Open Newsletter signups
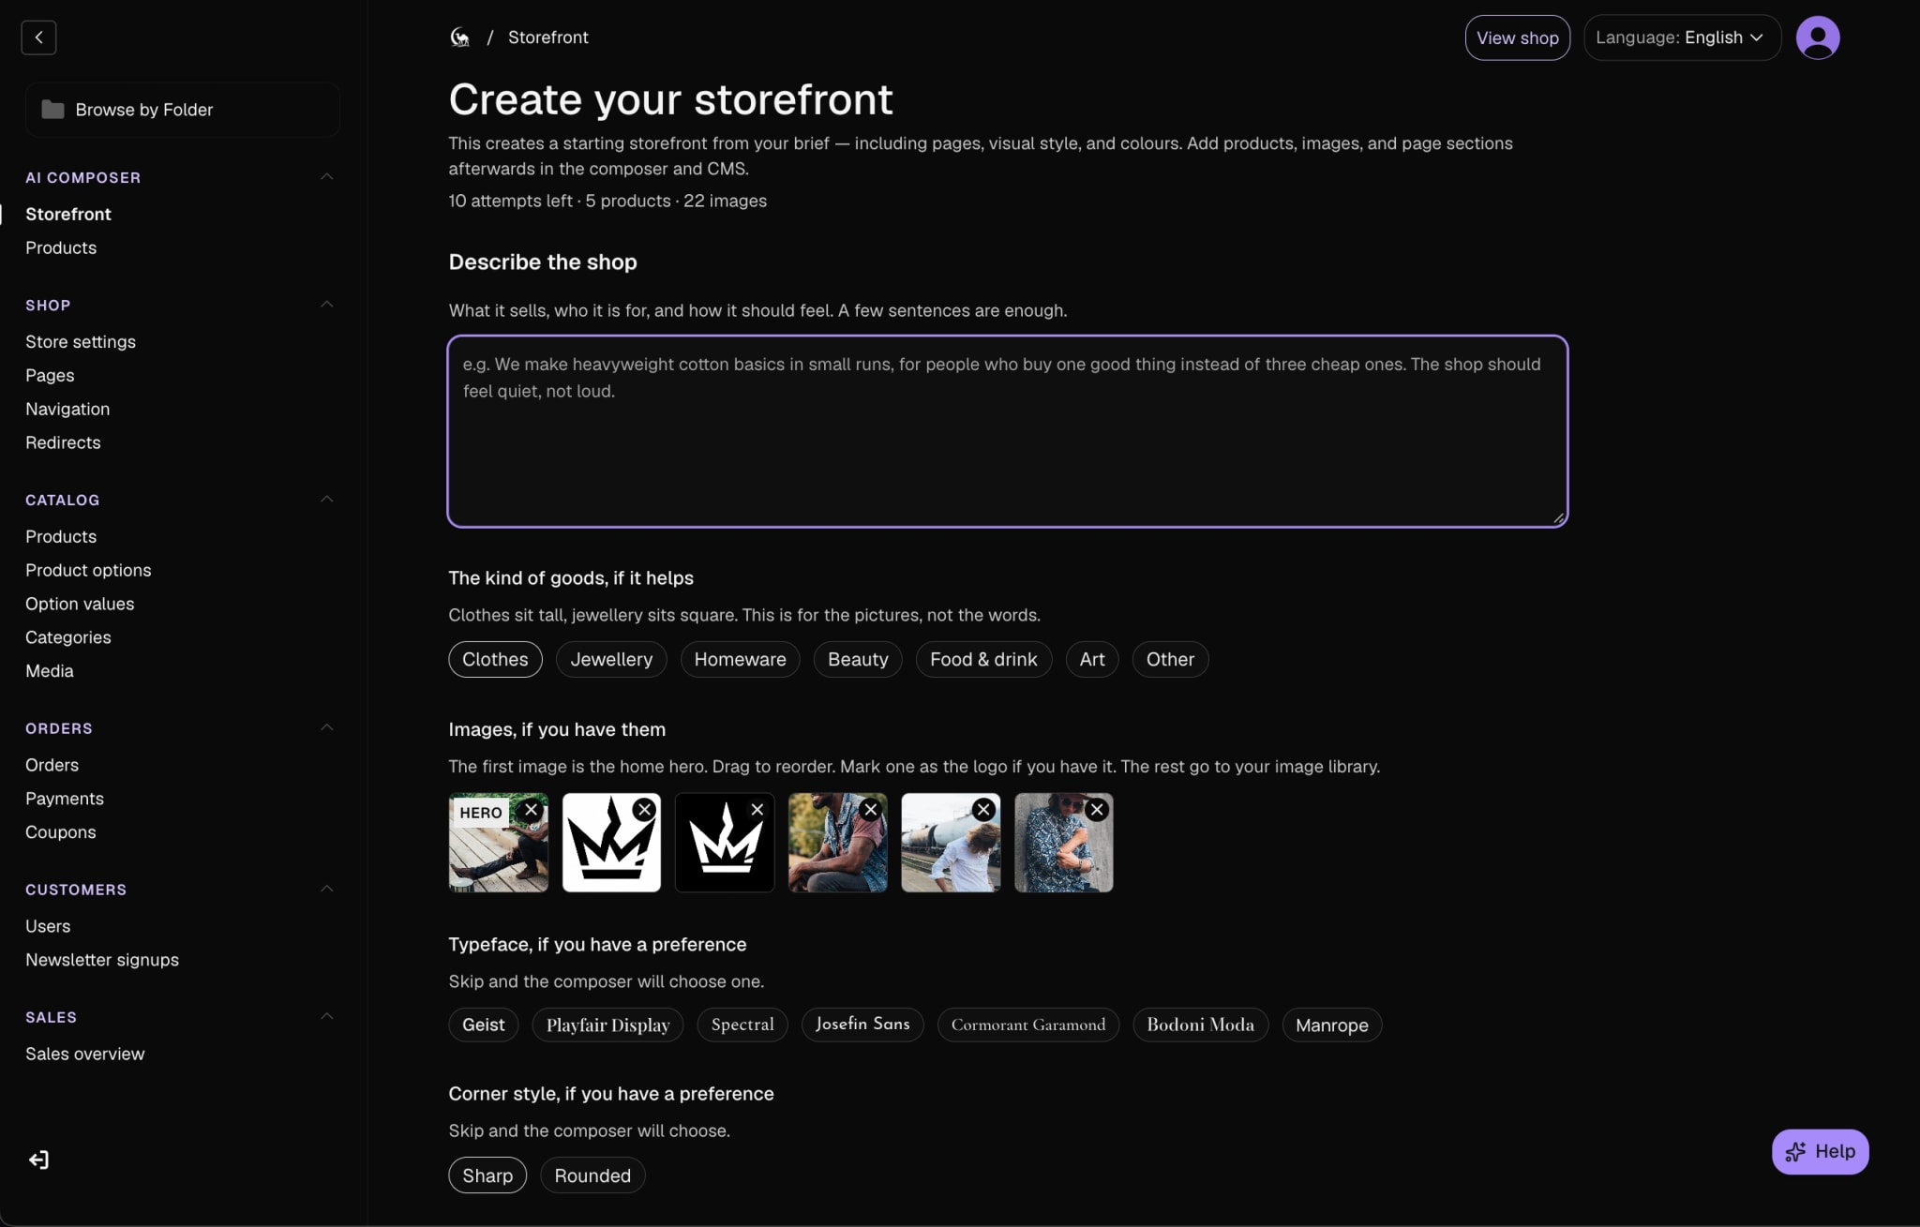This screenshot has height=1227, width=1920. [102, 959]
